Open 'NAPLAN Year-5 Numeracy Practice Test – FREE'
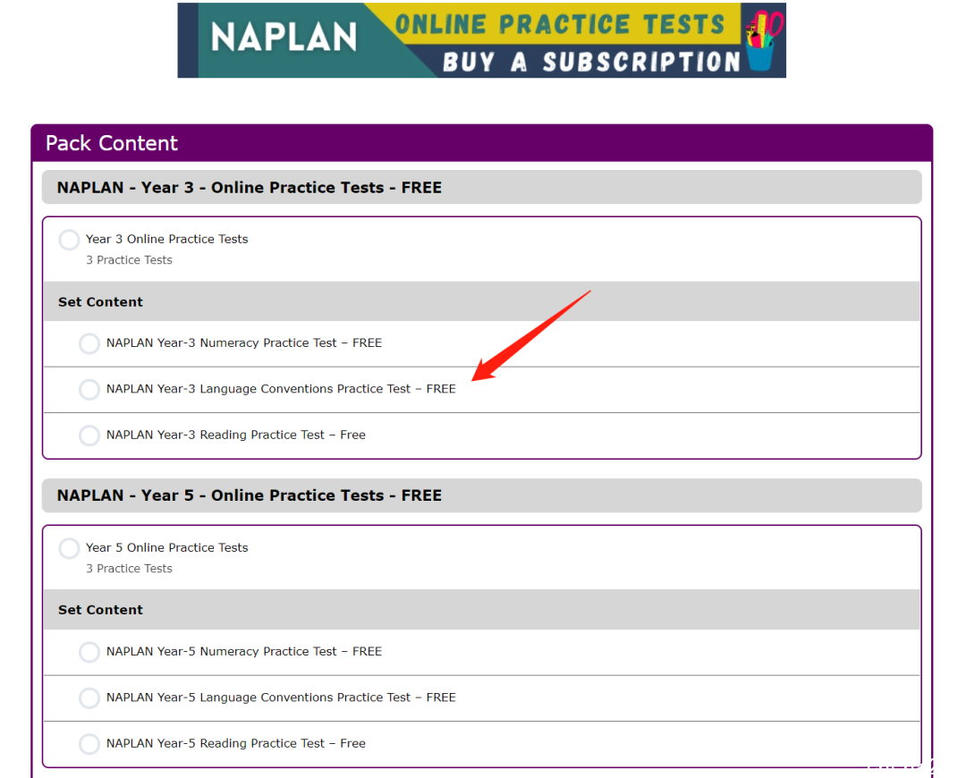 (x=244, y=652)
